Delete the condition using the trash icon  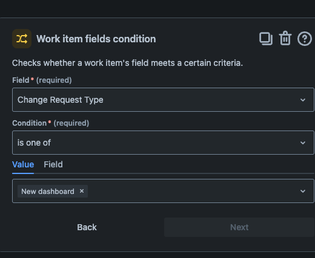click(x=285, y=38)
